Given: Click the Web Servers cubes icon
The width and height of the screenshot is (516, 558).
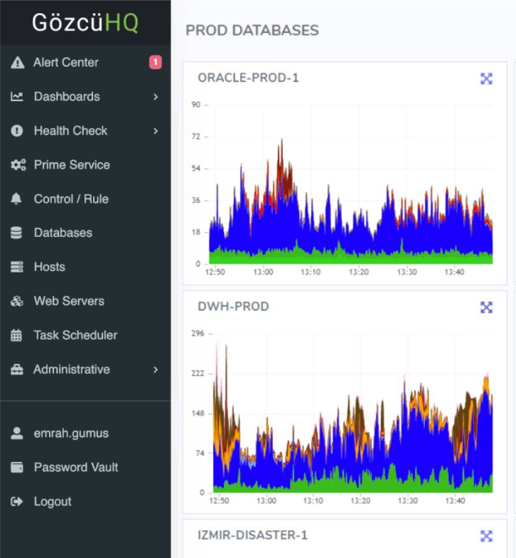Looking at the screenshot, I should (x=17, y=301).
